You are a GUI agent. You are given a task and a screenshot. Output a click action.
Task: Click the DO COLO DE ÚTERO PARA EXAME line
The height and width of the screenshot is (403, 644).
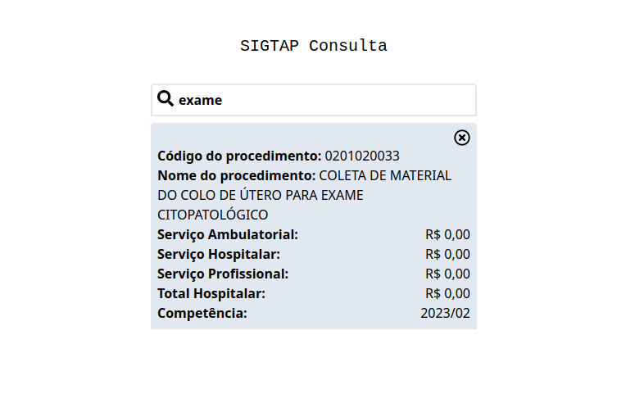[x=261, y=195]
